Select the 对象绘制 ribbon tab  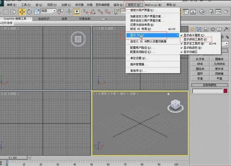pyautogui.click(x=85, y=19)
